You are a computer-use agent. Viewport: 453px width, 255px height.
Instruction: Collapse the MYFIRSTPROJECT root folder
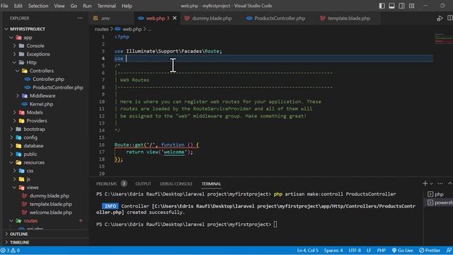6,29
